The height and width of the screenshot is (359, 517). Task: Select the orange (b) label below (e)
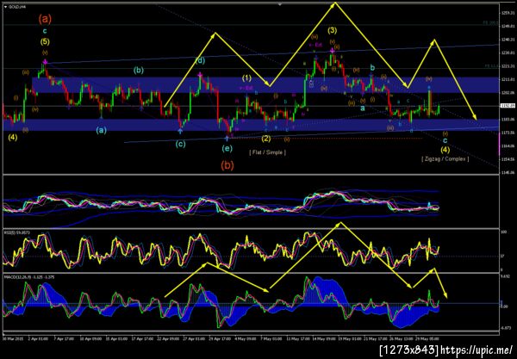(227, 165)
